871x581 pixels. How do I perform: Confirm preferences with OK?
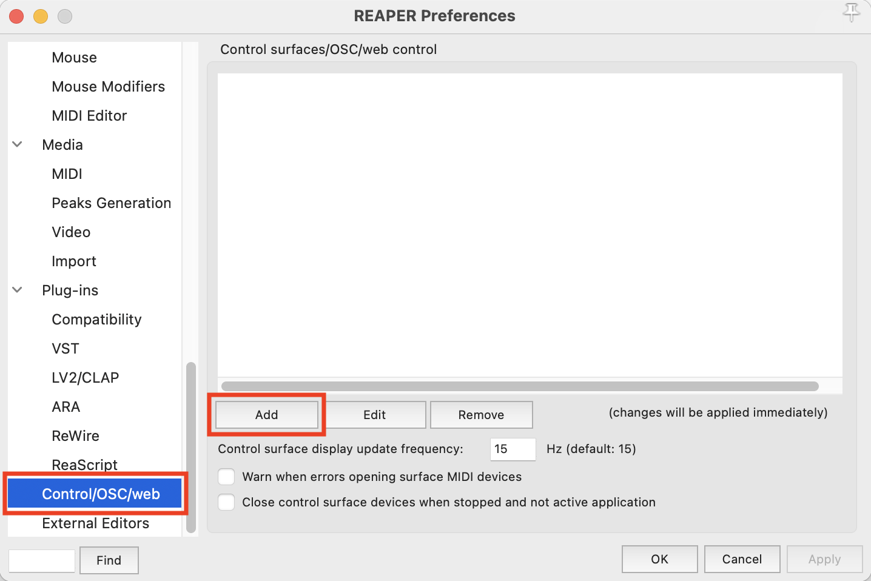(x=660, y=559)
